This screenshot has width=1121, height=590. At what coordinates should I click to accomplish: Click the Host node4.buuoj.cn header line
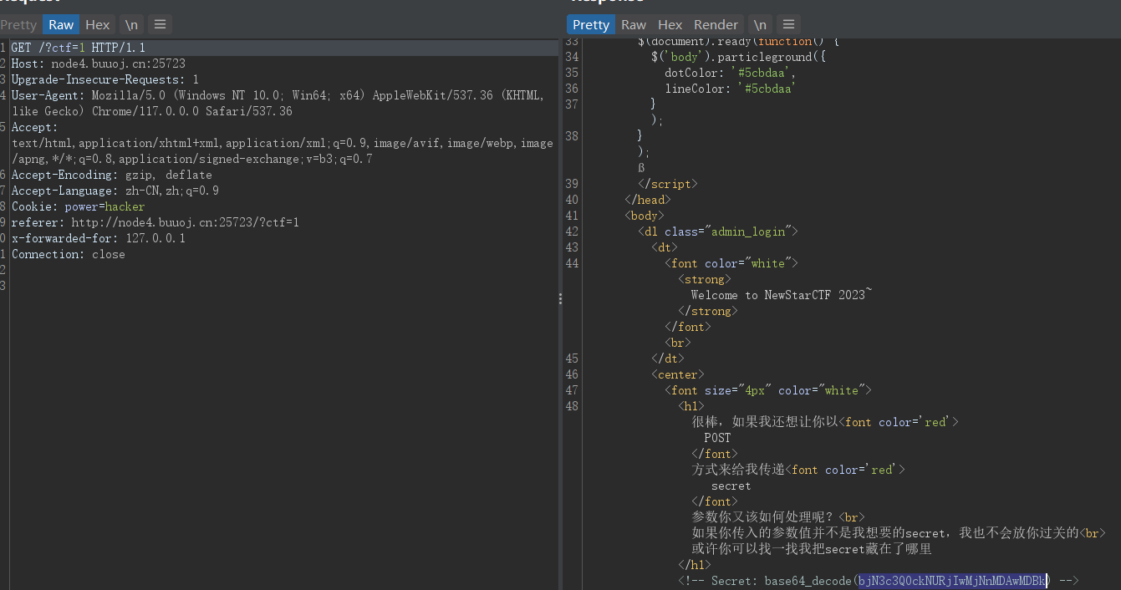(x=98, y=64)
